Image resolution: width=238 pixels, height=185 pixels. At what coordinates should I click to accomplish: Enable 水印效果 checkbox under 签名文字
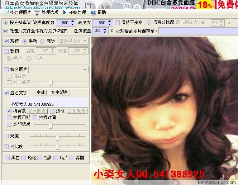tap(9, 124)
